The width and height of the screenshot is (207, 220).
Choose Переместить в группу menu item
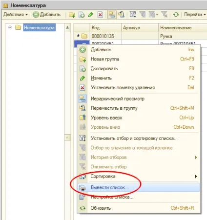coord(139,108)
